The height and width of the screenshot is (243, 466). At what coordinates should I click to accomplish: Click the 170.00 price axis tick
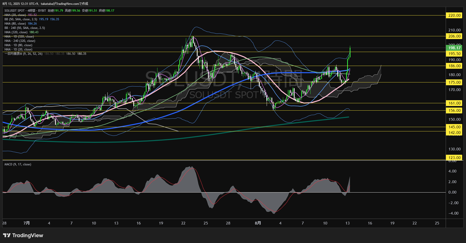[454, 90]
